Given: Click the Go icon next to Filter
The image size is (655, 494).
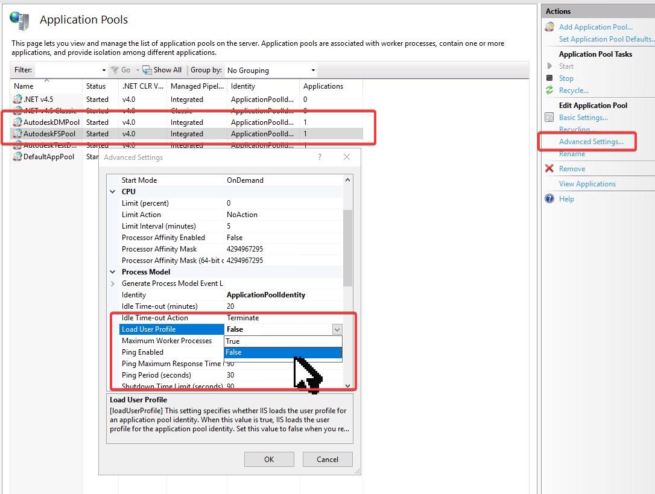Looking at the screenshot, I should point(115,70).
